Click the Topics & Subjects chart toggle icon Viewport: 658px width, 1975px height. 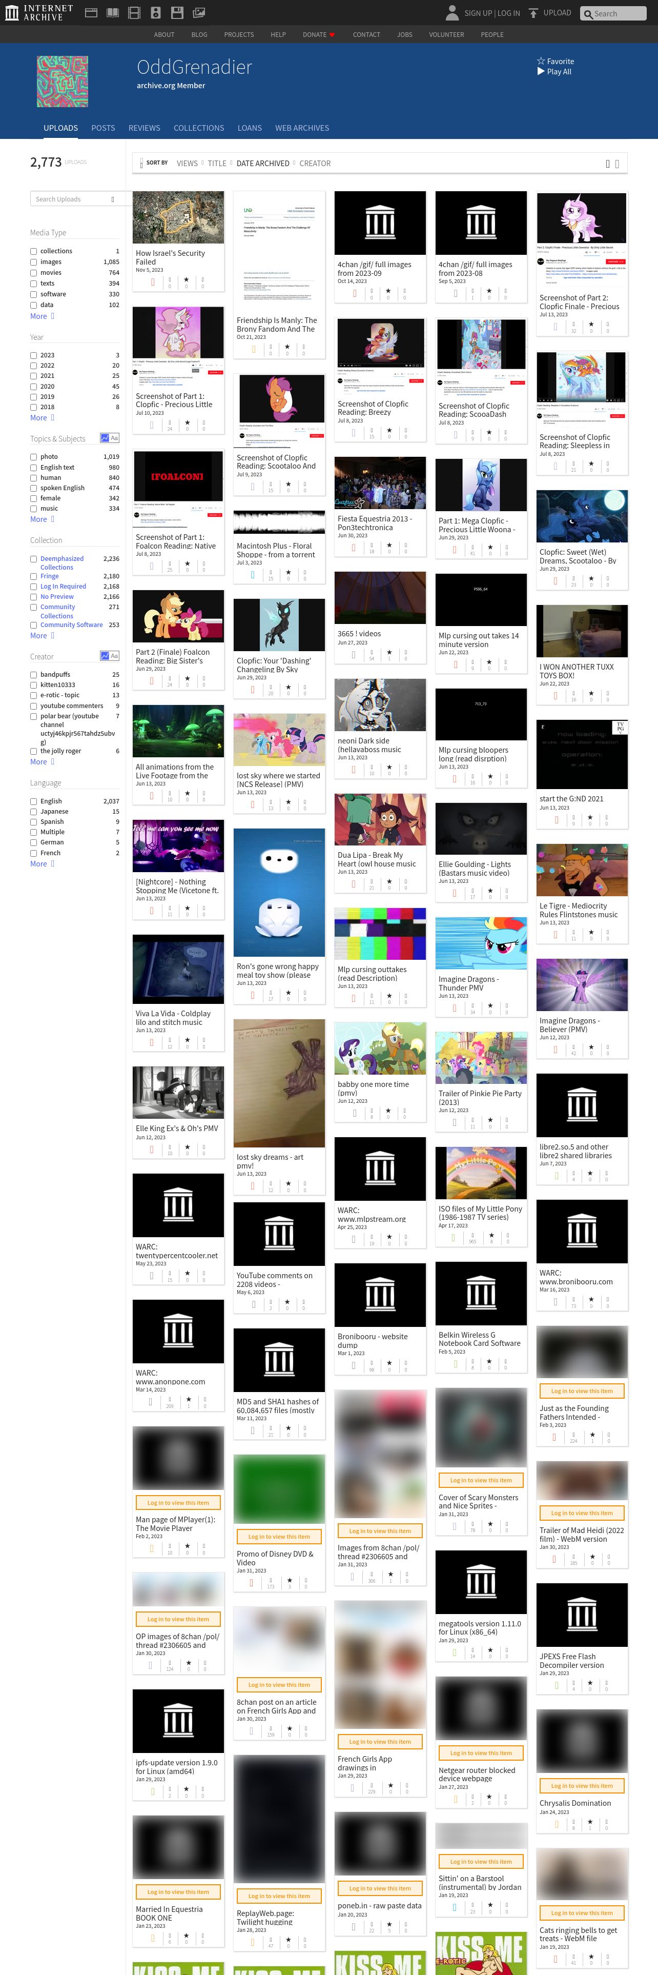(104, 438)
